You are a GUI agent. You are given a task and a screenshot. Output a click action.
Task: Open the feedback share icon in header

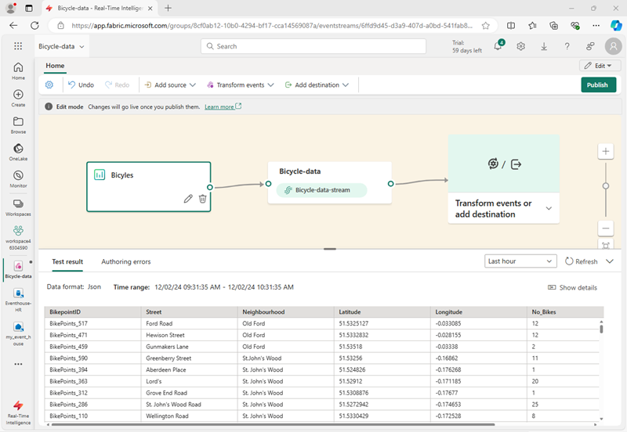point(590,46)
